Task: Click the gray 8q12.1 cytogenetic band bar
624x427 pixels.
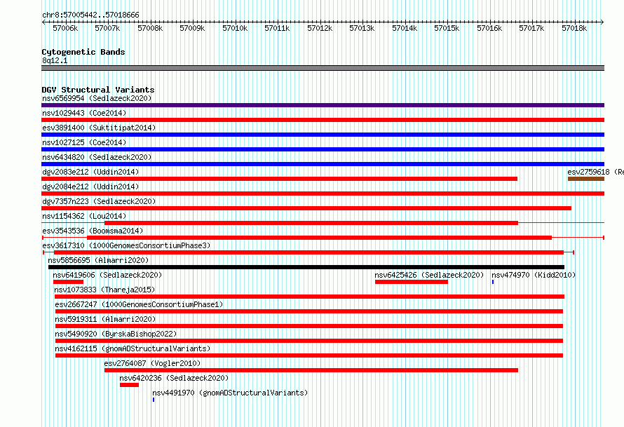Action: point(323,68)
